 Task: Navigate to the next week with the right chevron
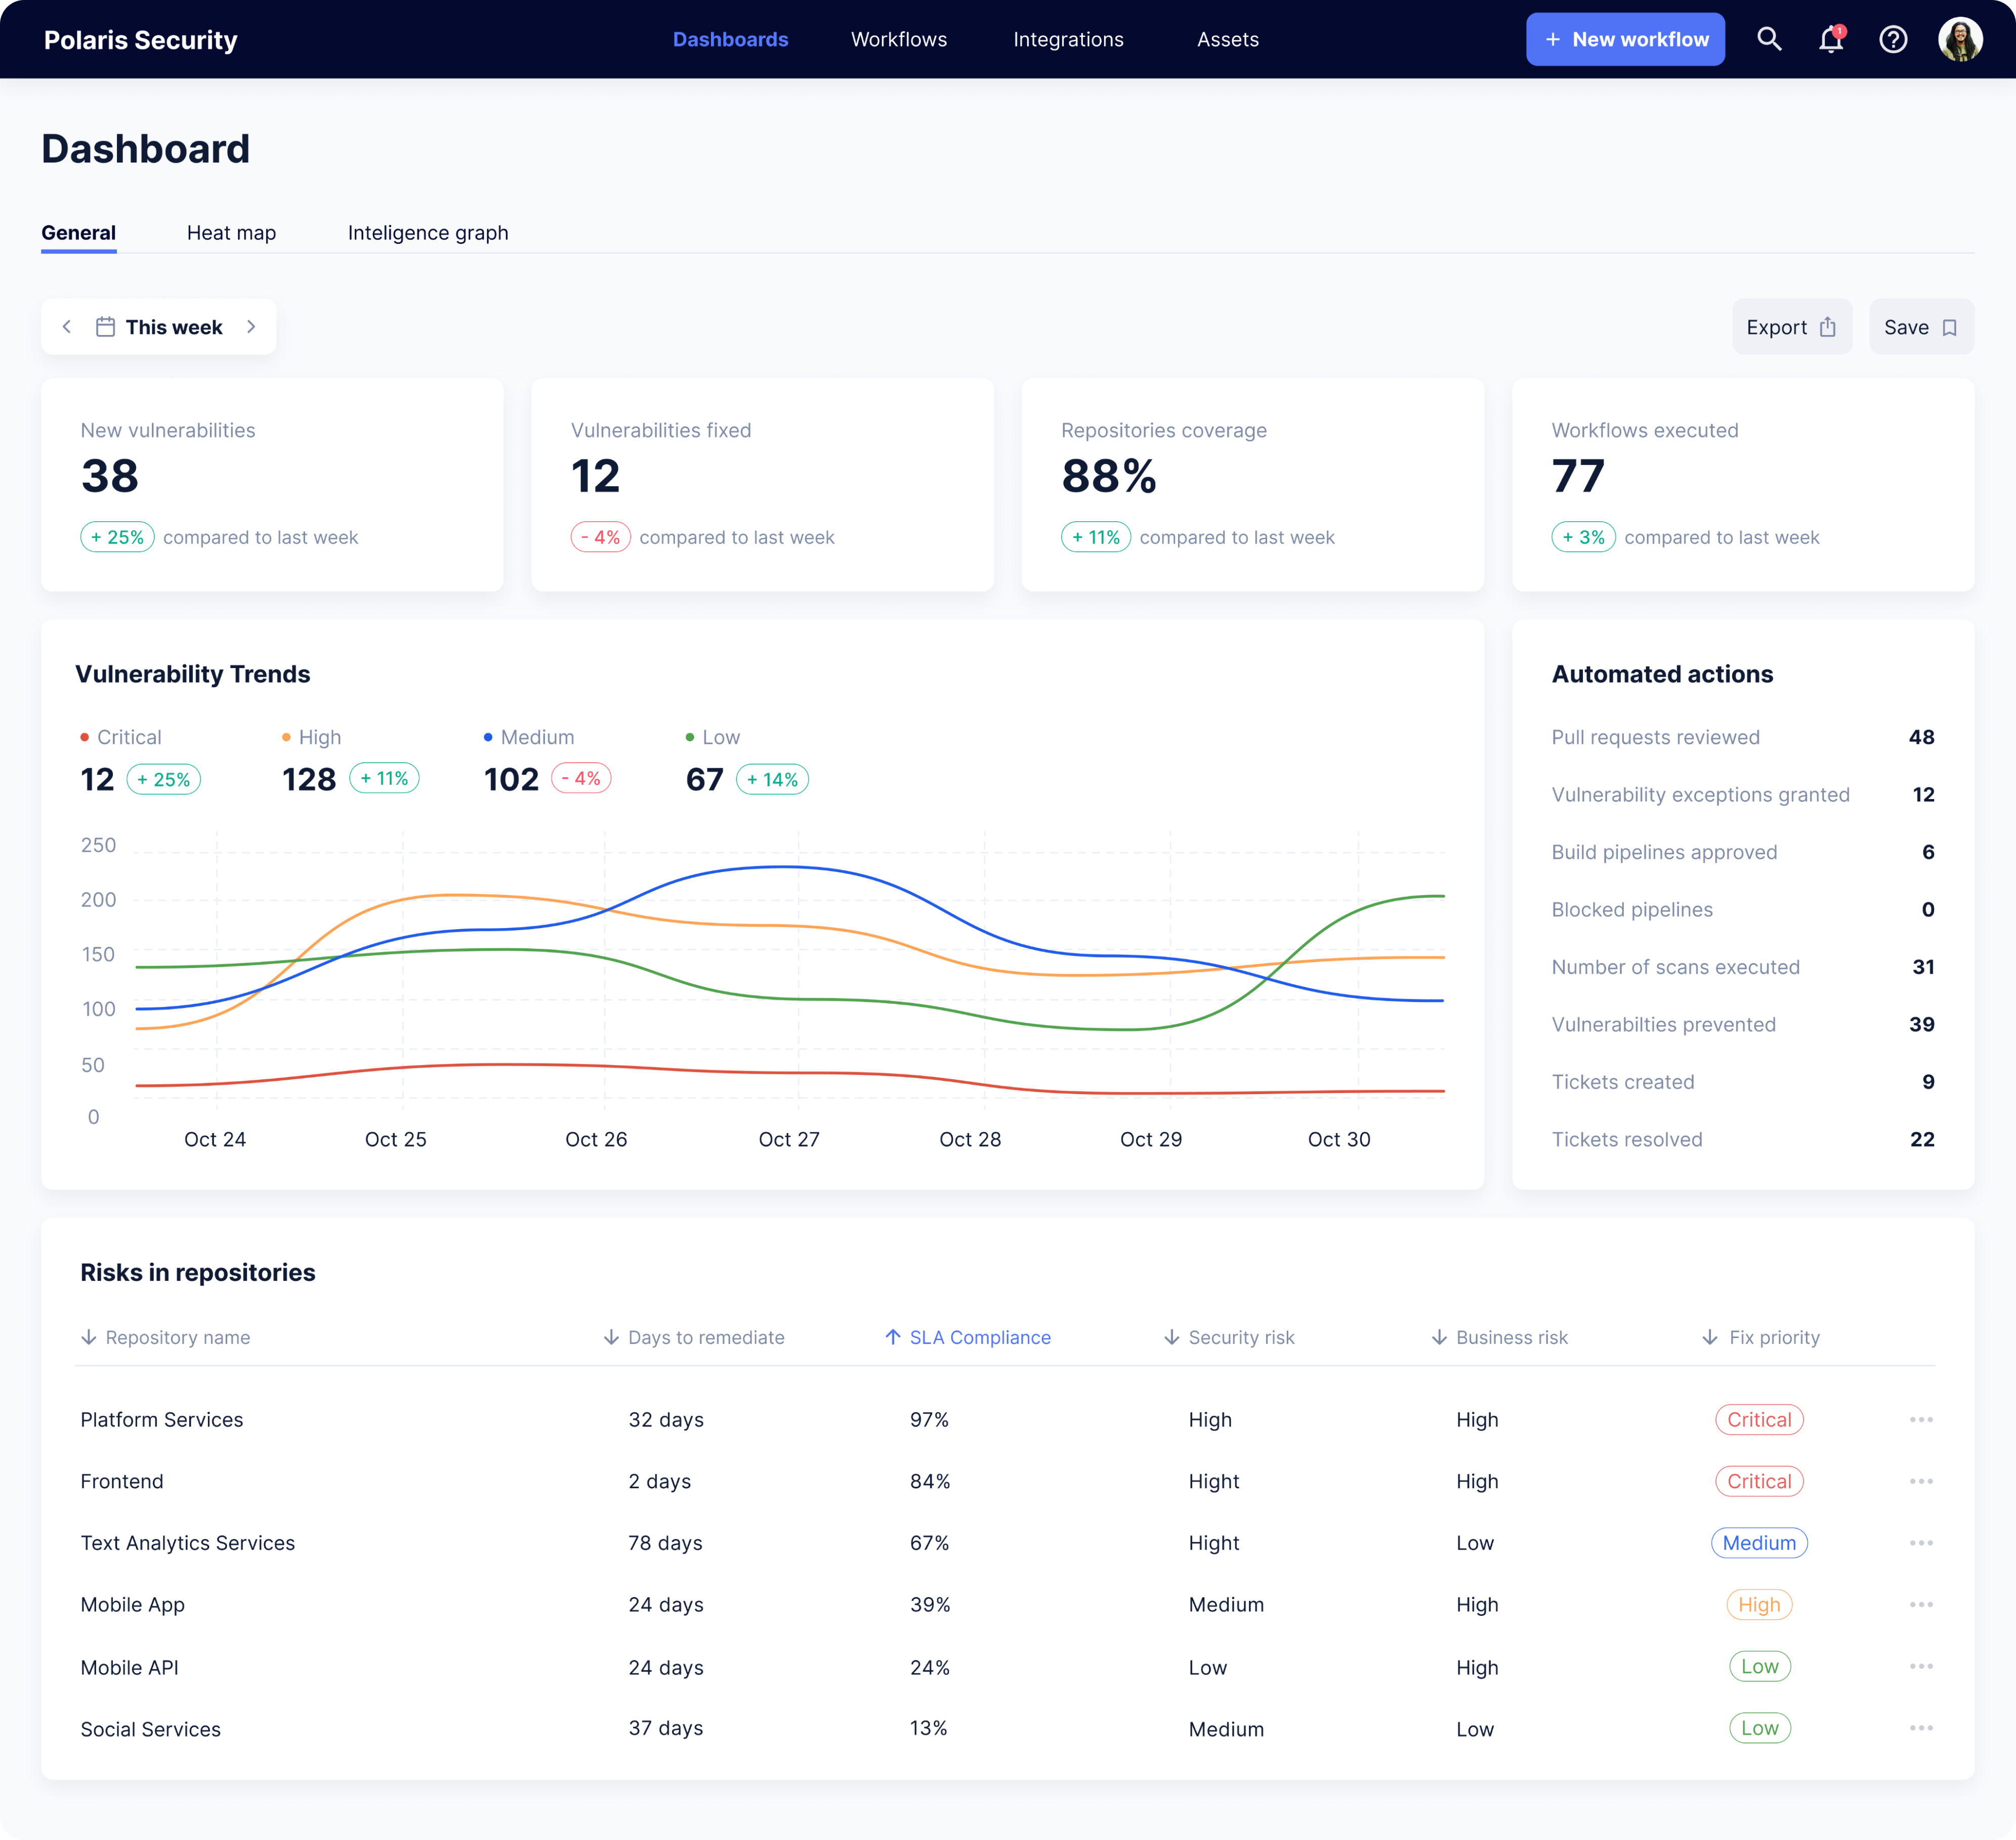pos(251,326)
